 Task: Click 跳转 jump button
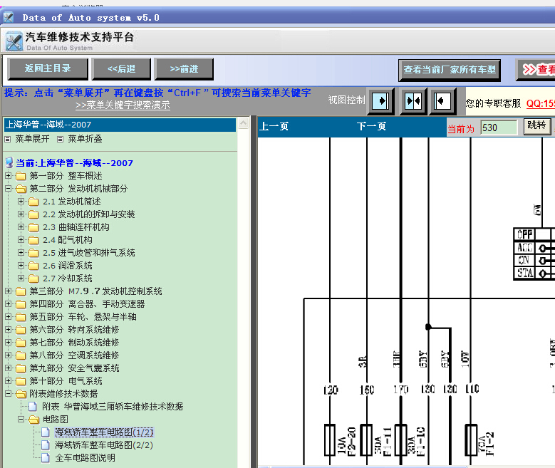tap(537, 126)
